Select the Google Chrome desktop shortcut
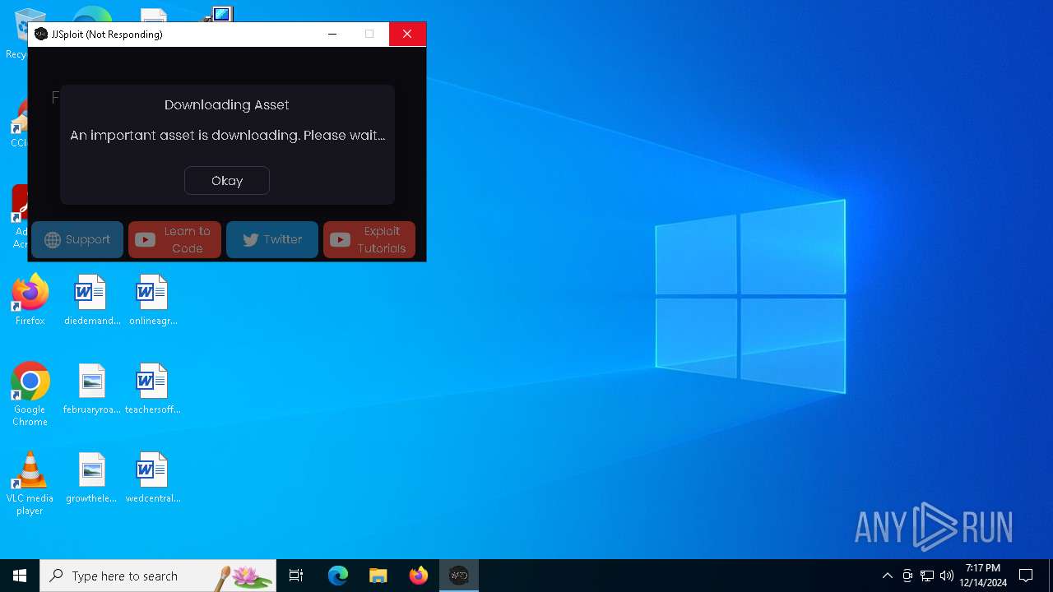This screenshot has height=592, width=1053. pyautogui.click(x=30, y=395)
